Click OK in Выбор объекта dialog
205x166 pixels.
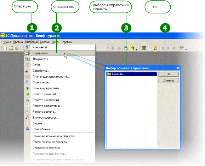(x=169, y=74)
